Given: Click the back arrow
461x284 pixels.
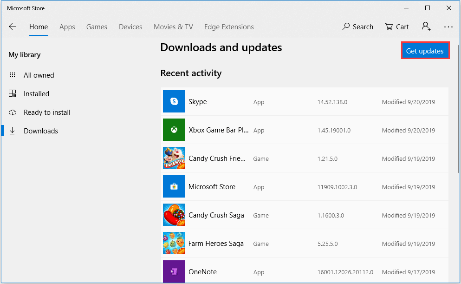Looking at the screenshot, I should pyautogui.click(x=13, y=26).
